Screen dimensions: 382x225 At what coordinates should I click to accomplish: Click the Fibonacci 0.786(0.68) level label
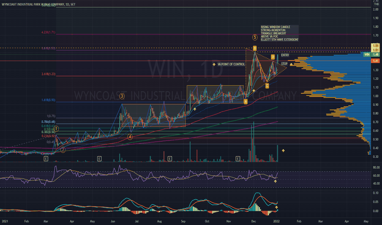(x=48, y=122)
